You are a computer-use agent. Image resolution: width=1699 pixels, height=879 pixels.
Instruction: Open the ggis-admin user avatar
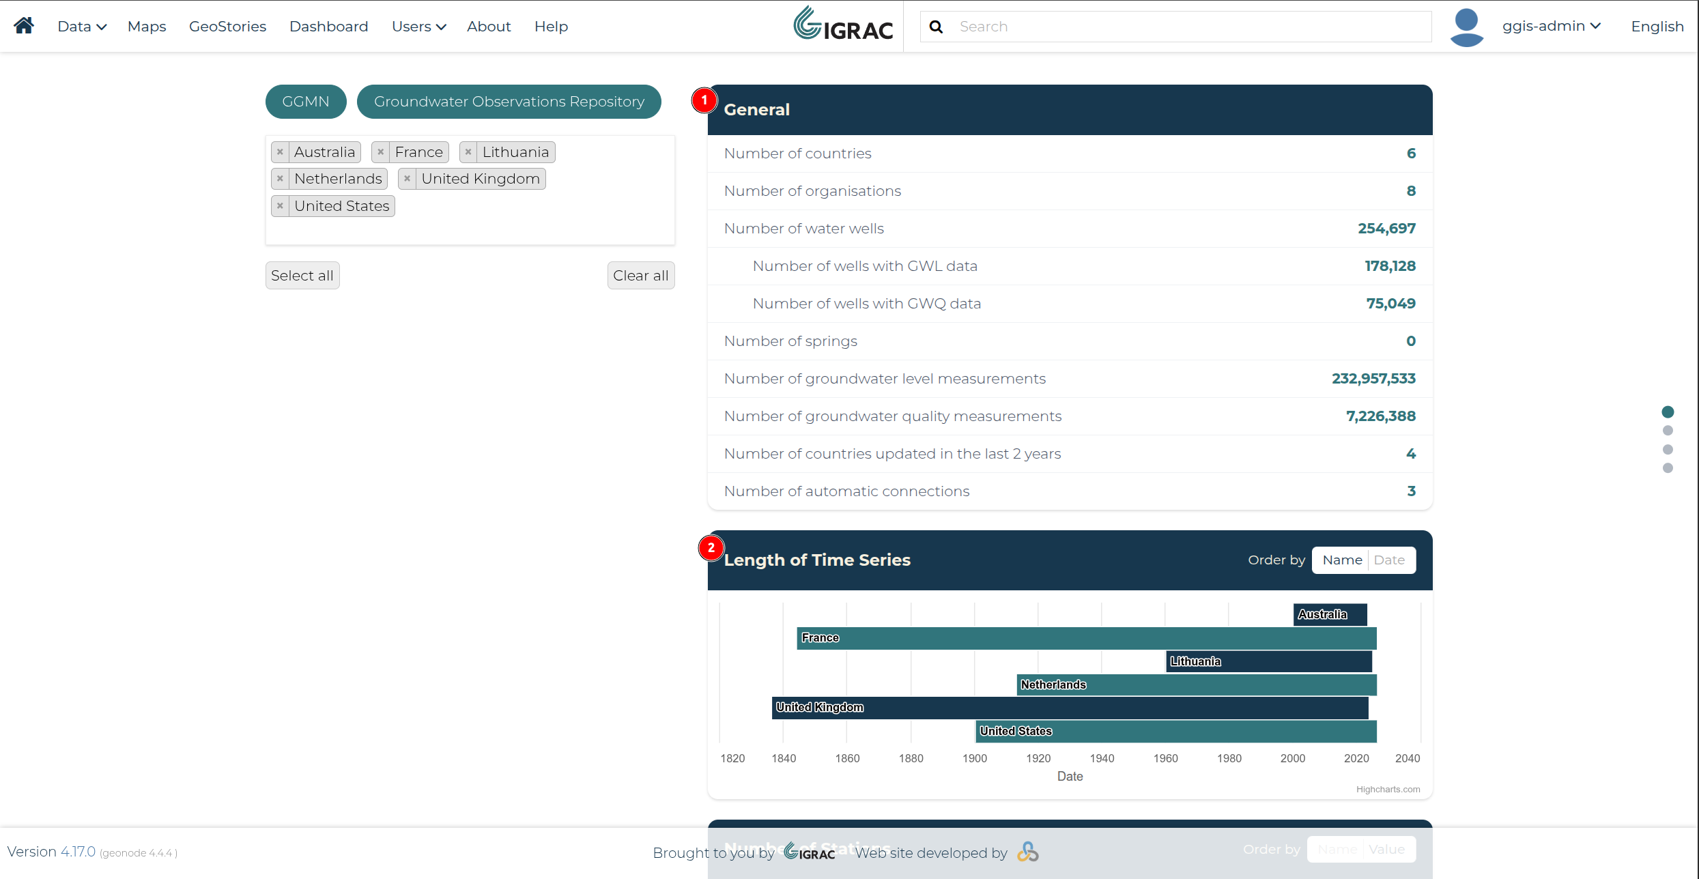coord(1466,27)
